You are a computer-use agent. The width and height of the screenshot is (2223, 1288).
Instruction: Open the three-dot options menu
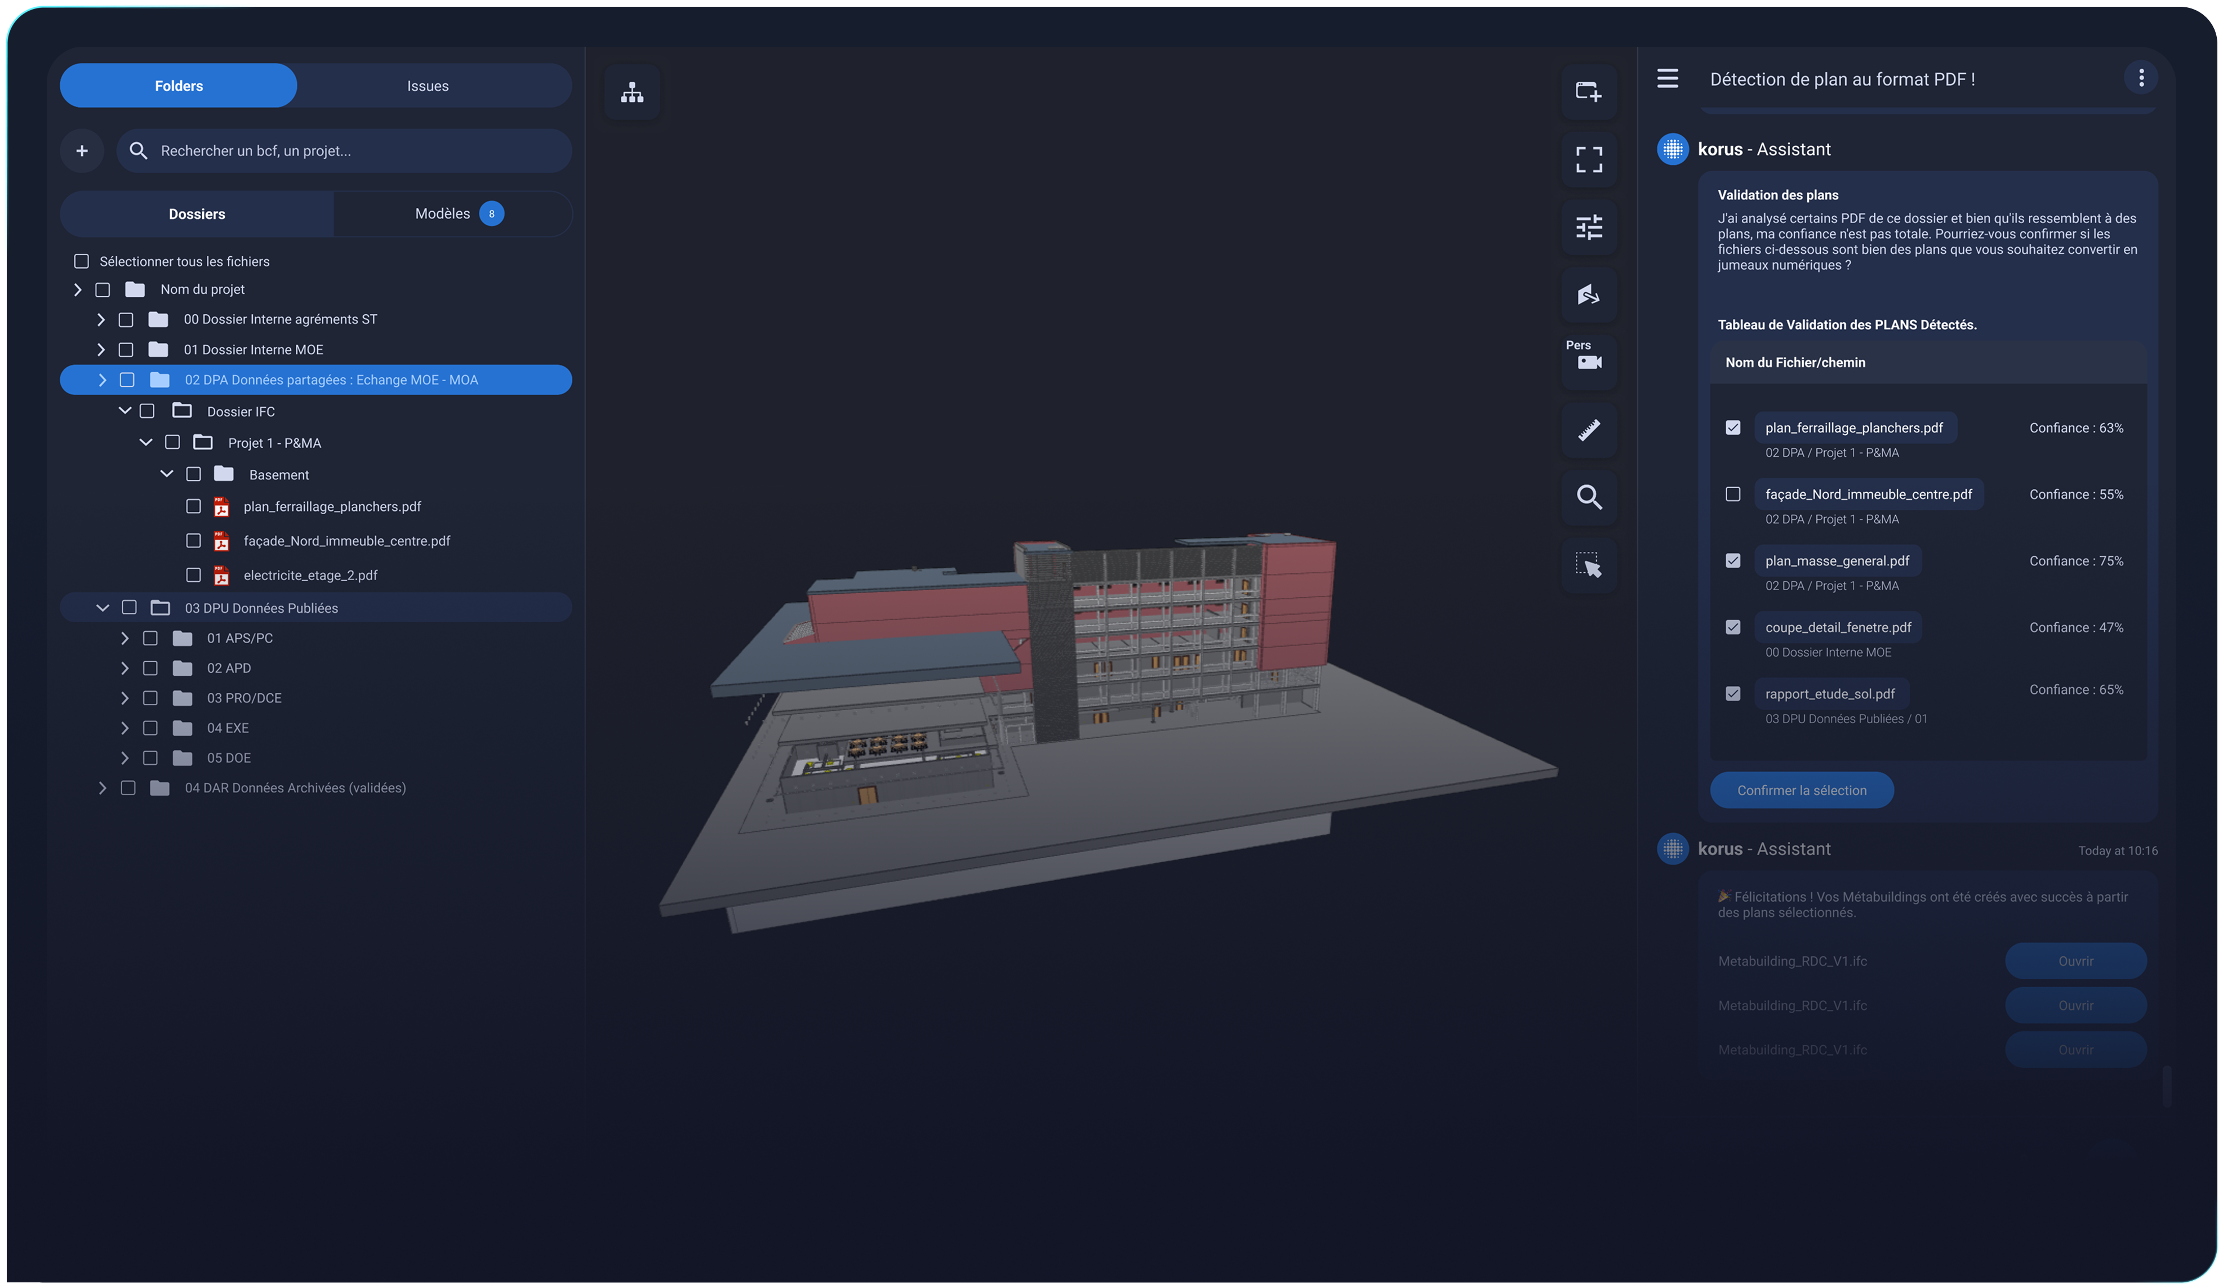coord(2140,78)
